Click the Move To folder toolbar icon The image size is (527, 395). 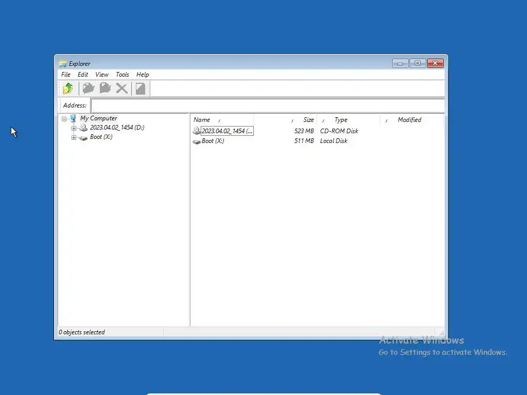[x=105, y=88]
